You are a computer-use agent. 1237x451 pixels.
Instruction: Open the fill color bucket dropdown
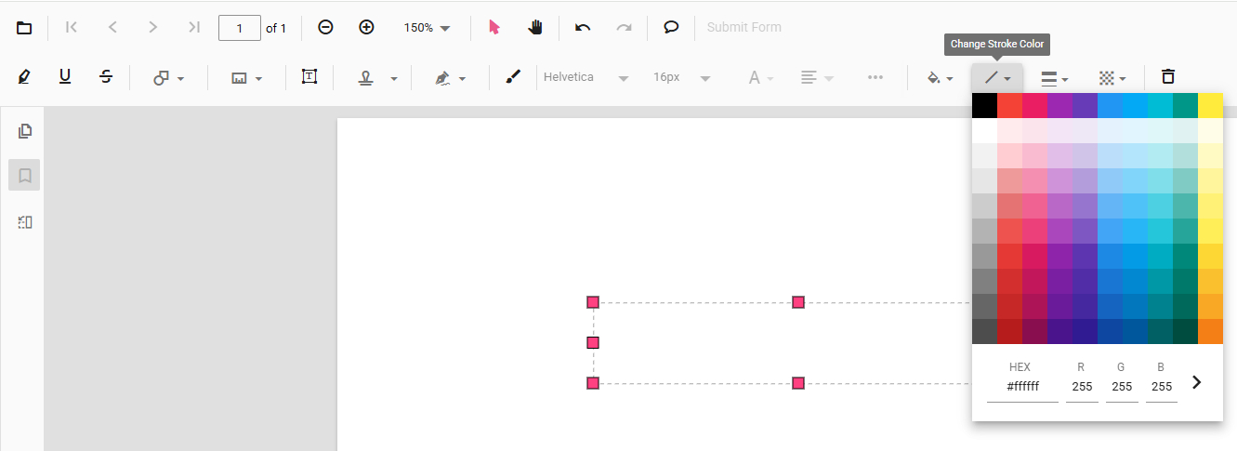pyautogui.click(x=941, y=78)
